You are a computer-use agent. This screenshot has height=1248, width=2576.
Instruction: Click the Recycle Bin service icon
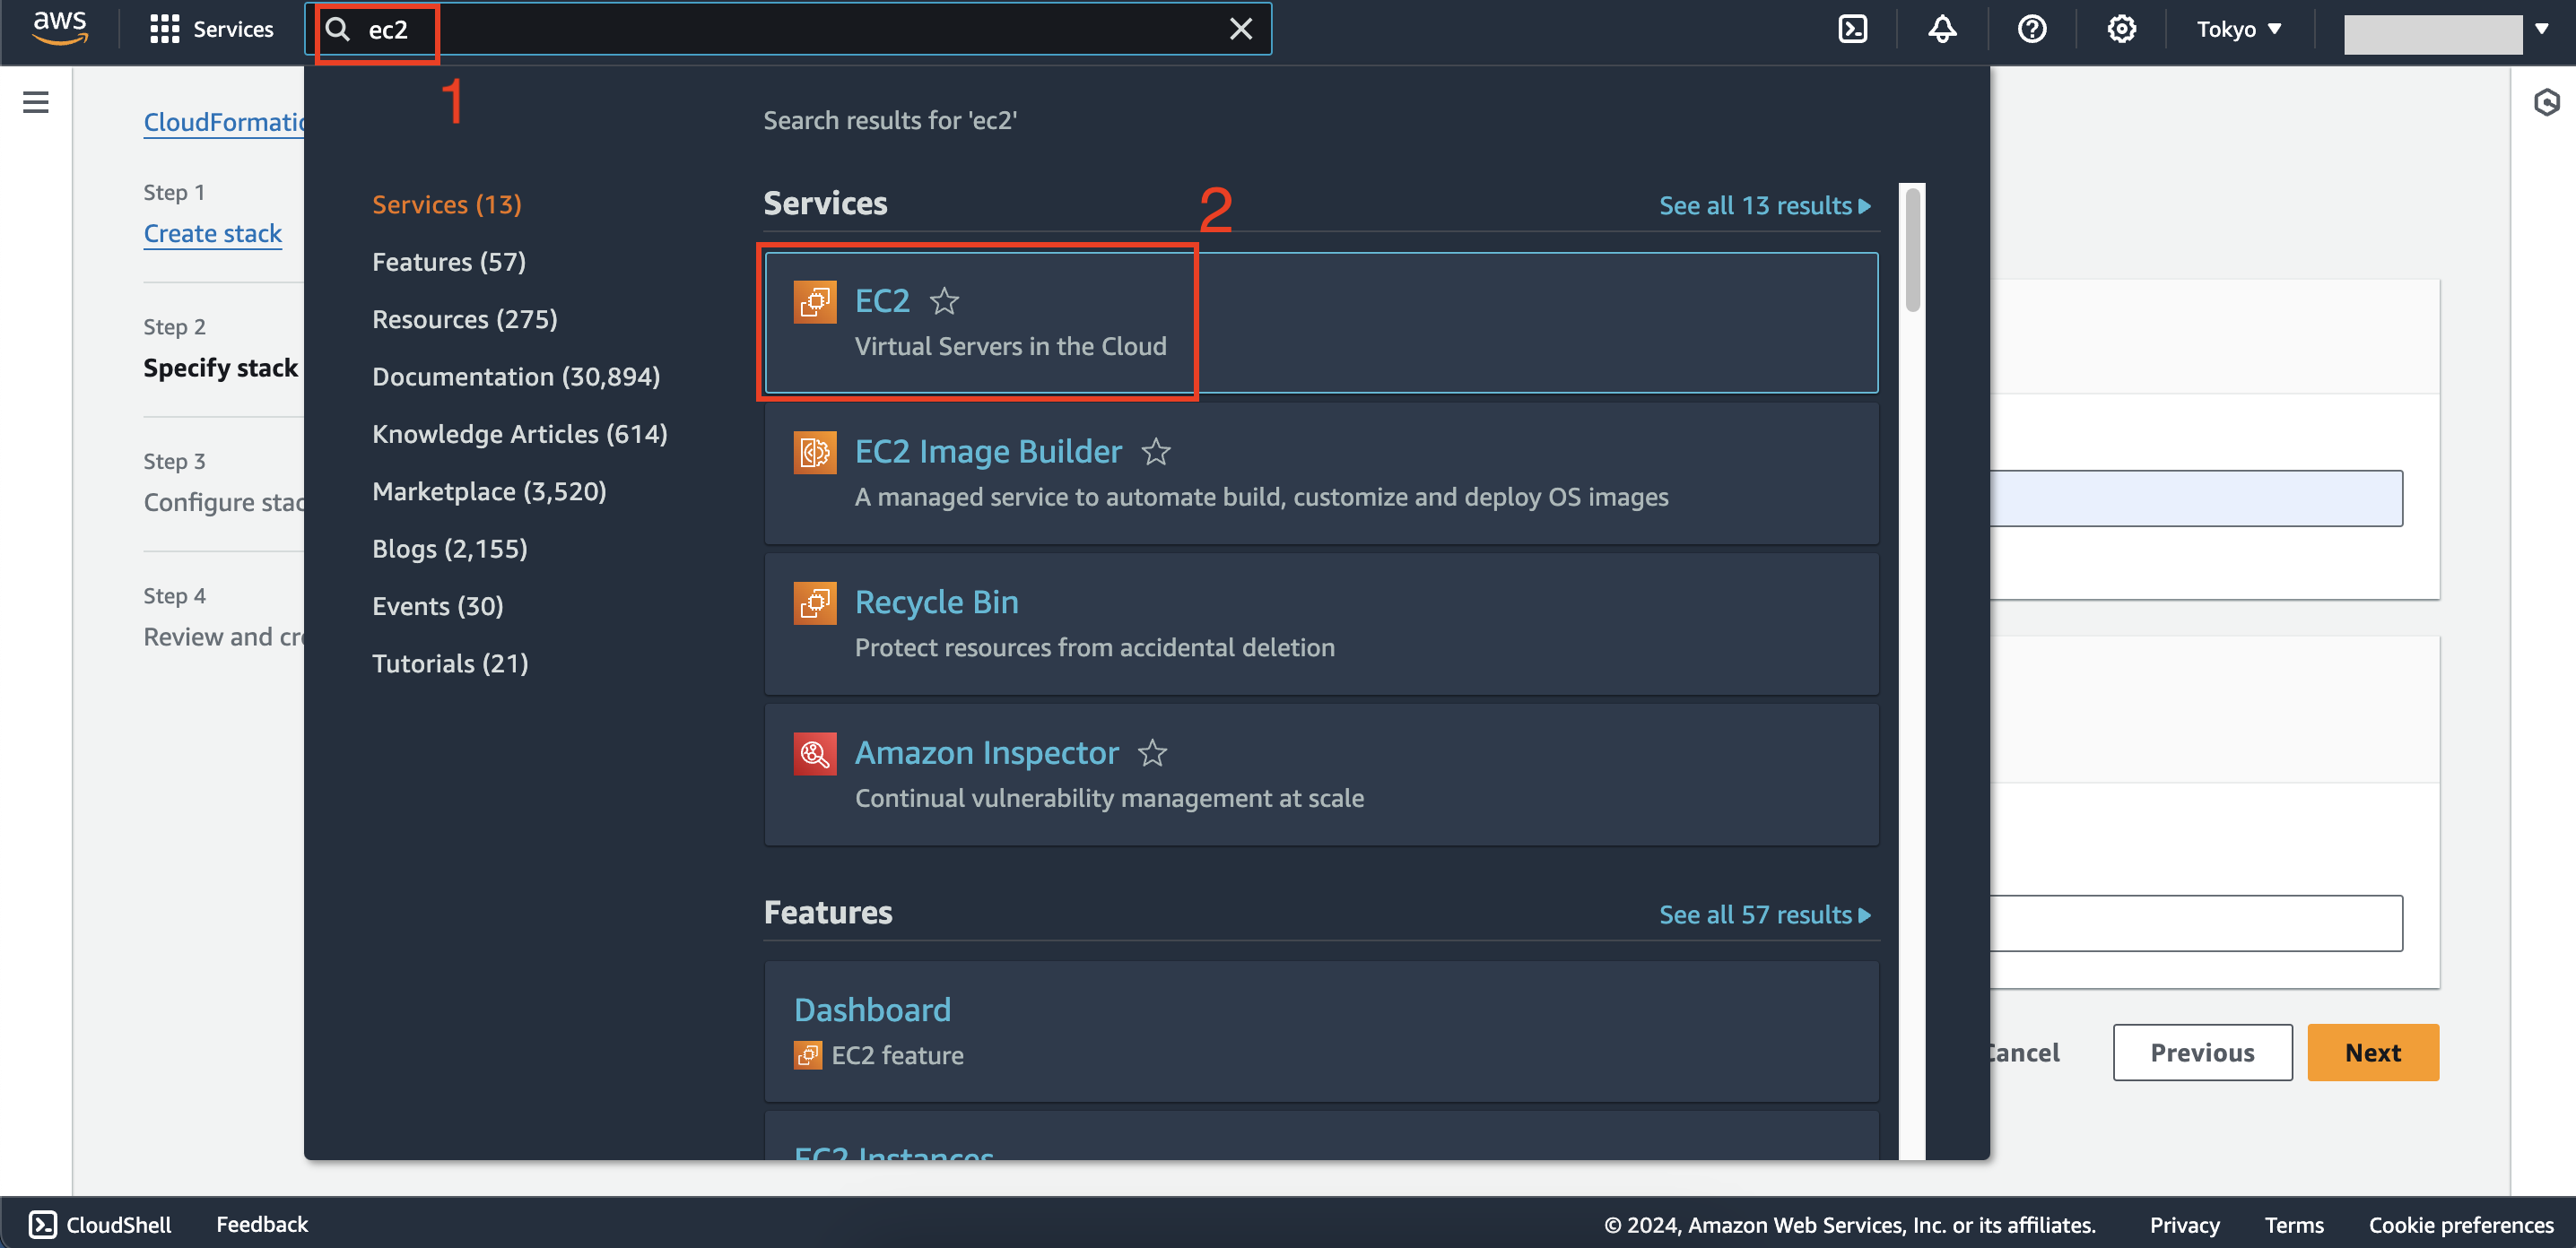[x=815, y=602]
